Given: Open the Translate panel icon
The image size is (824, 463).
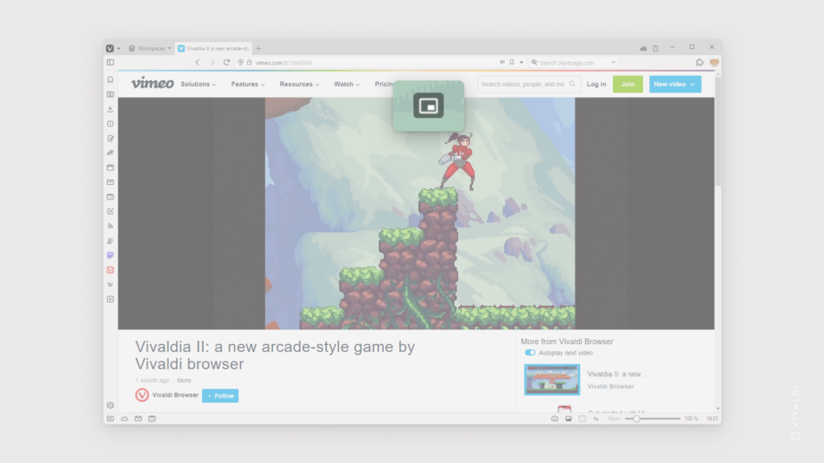Looking at the screenshot, I should click(x=110, y=153).
